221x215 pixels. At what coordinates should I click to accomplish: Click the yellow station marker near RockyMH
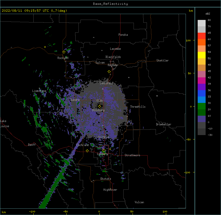tap(64, 52)
